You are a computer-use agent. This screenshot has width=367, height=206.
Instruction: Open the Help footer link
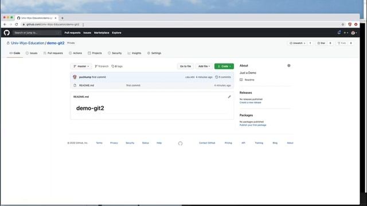[x=159, y=143]
